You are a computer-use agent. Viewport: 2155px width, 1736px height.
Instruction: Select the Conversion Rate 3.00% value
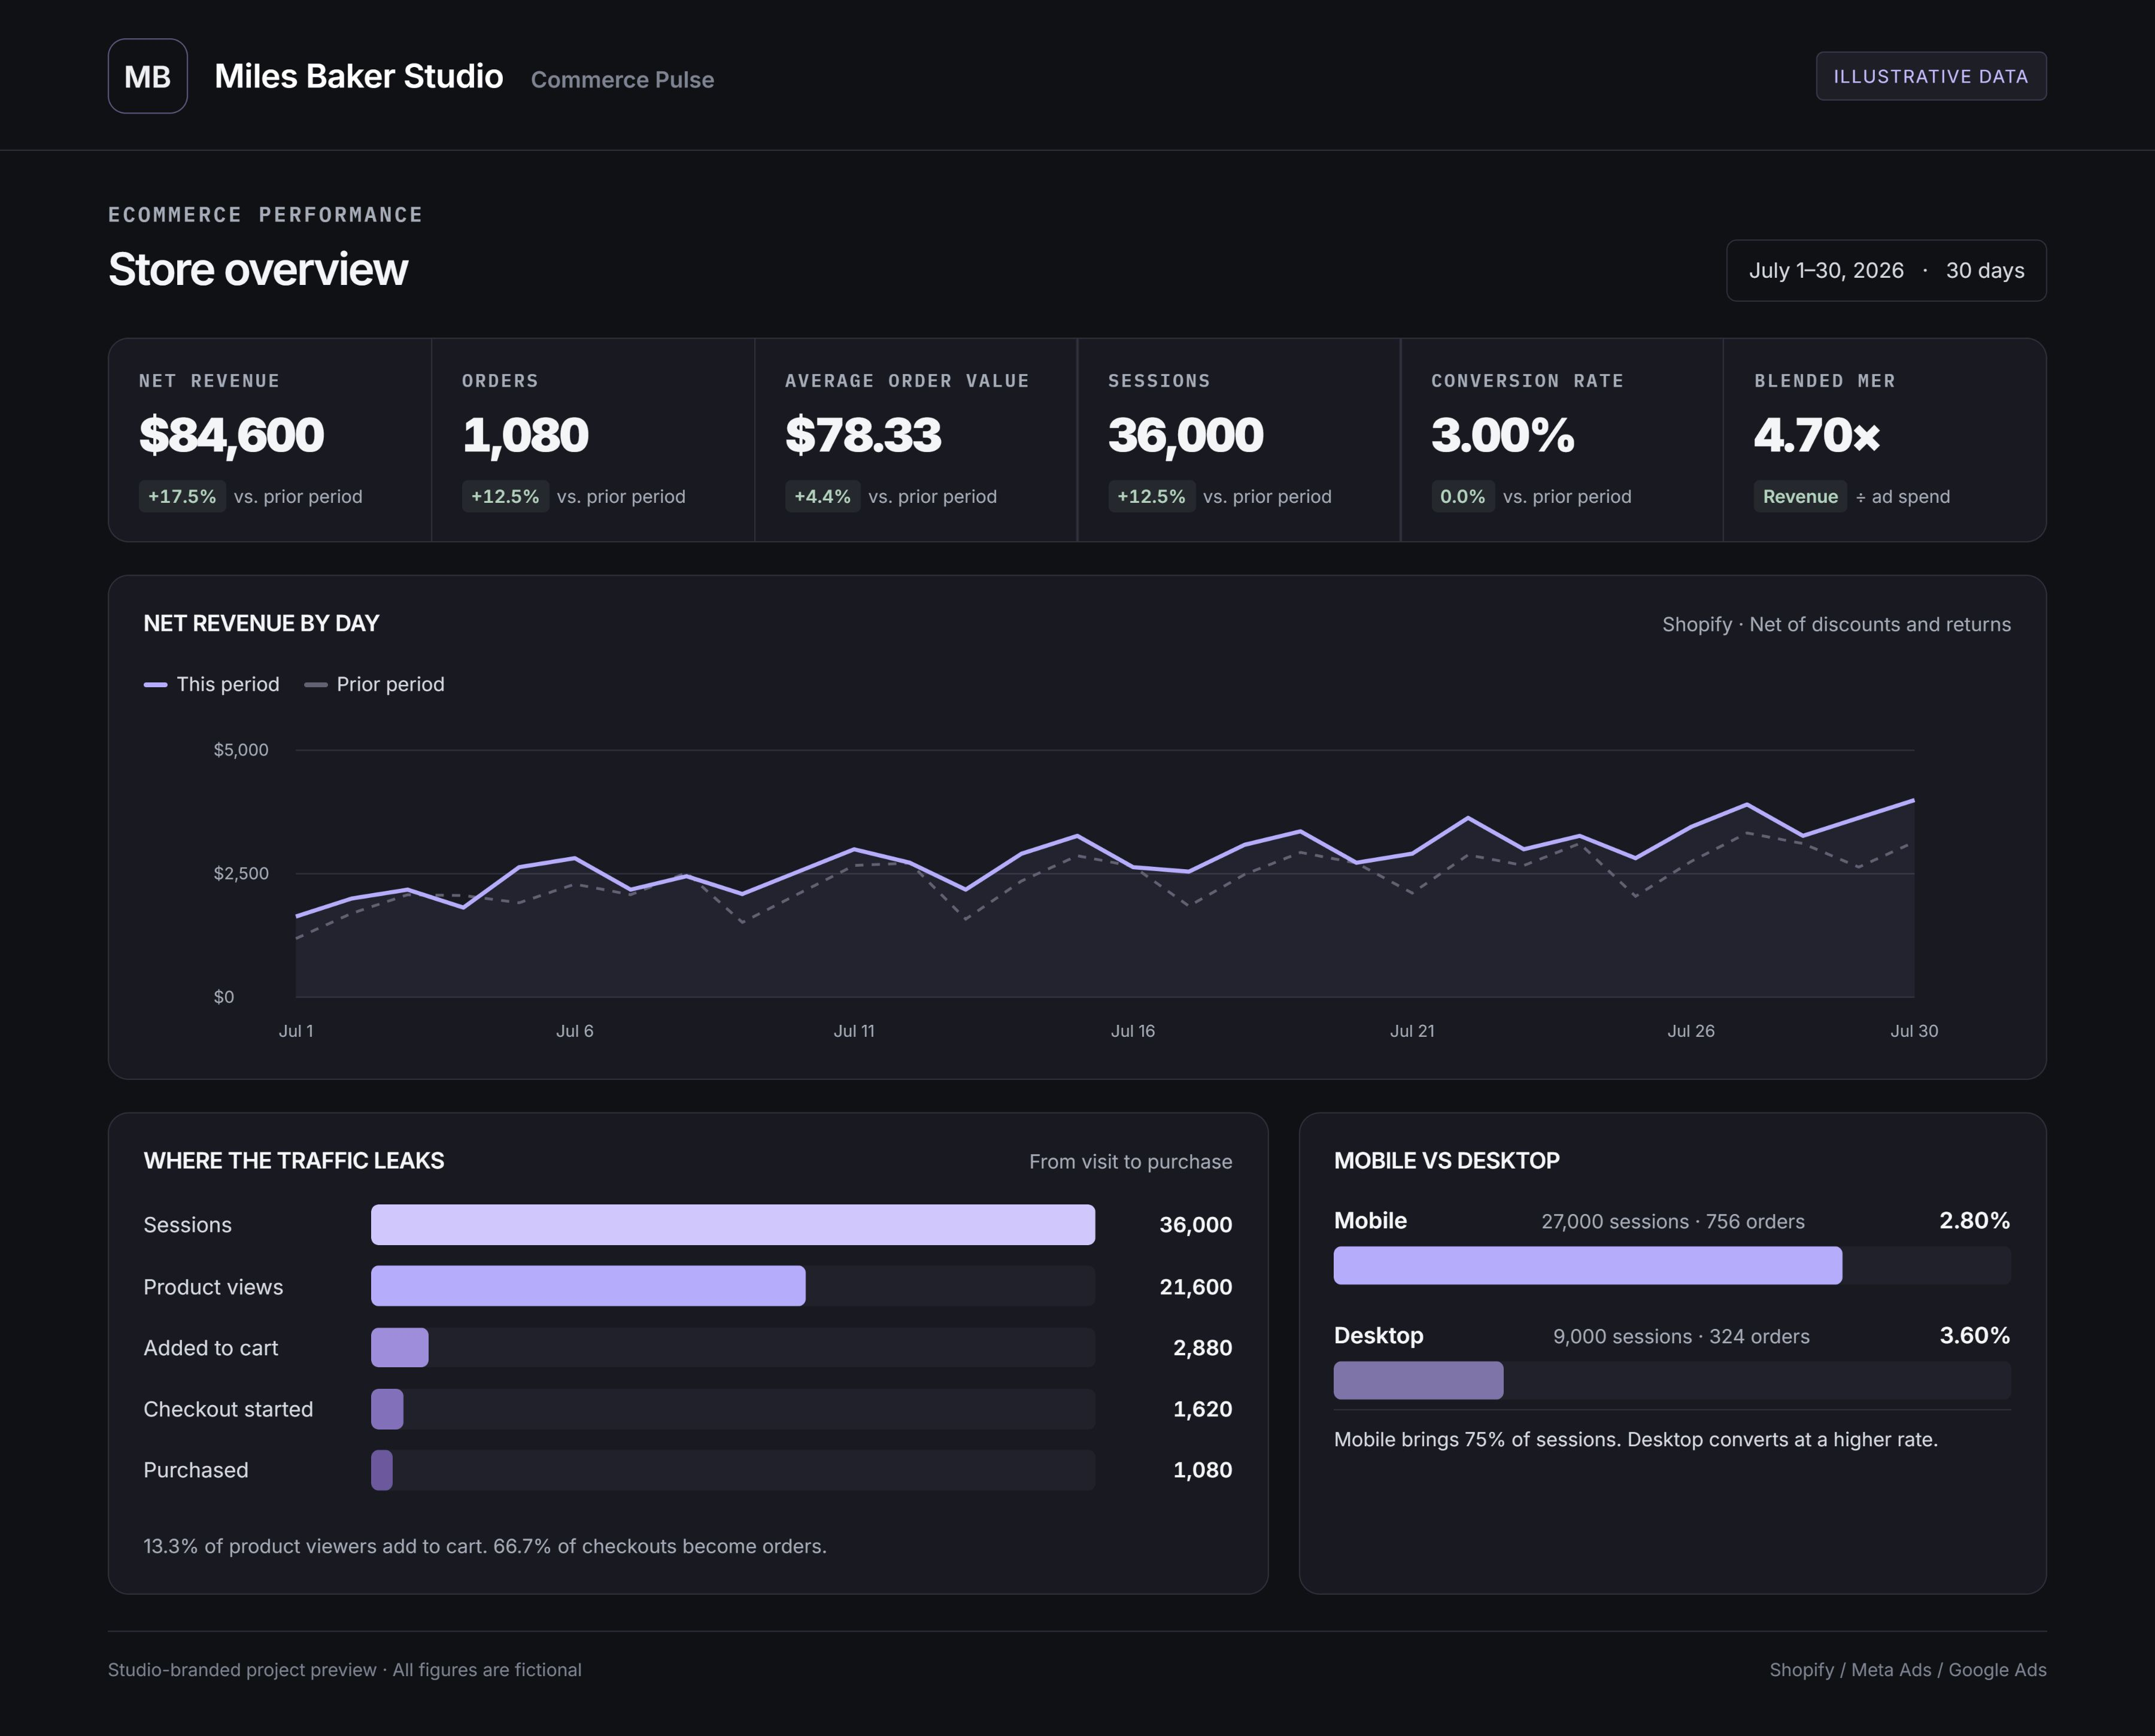(1502, 435)
